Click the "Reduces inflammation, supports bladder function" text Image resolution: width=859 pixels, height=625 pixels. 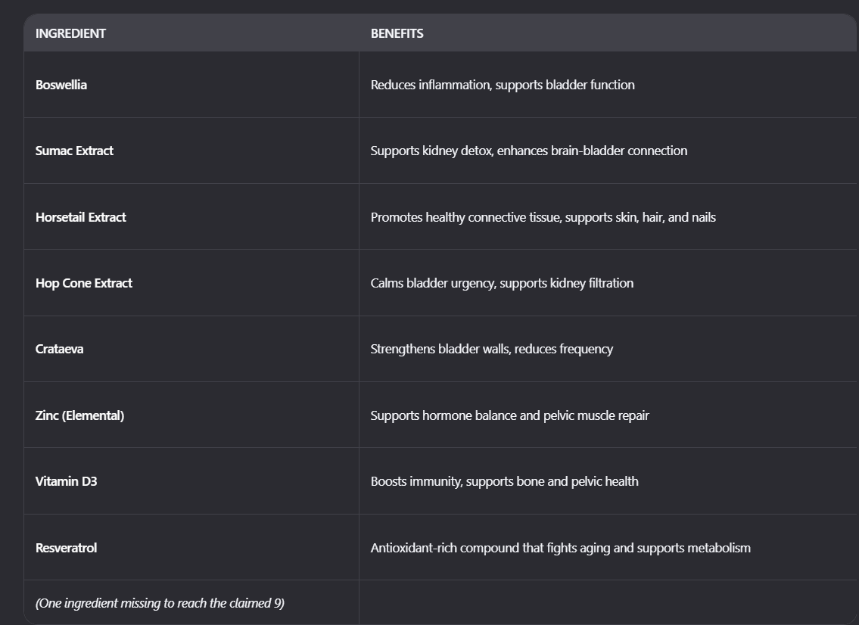503,85
